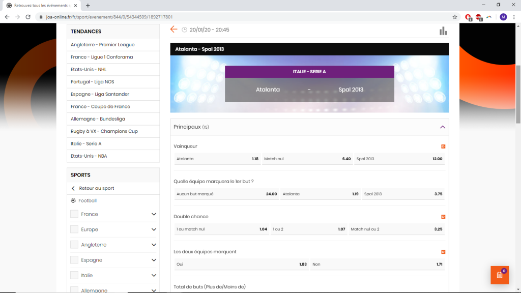Viewport: 521px width, 293px height.
Task: Click the Football sport entry
Action: tap(88, 200)
